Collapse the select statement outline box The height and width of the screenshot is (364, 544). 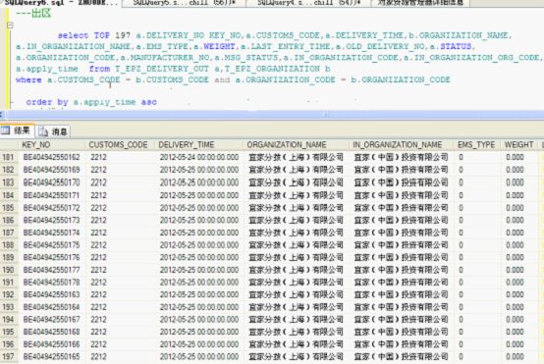pyautogui.click(x=10, y=26)
